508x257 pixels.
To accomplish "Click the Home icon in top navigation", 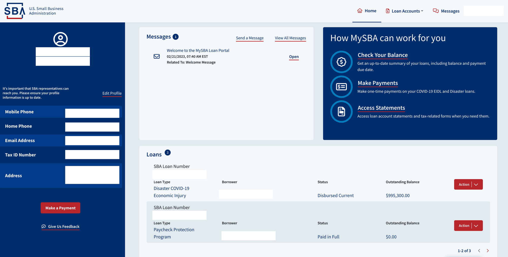I will 360,11.
